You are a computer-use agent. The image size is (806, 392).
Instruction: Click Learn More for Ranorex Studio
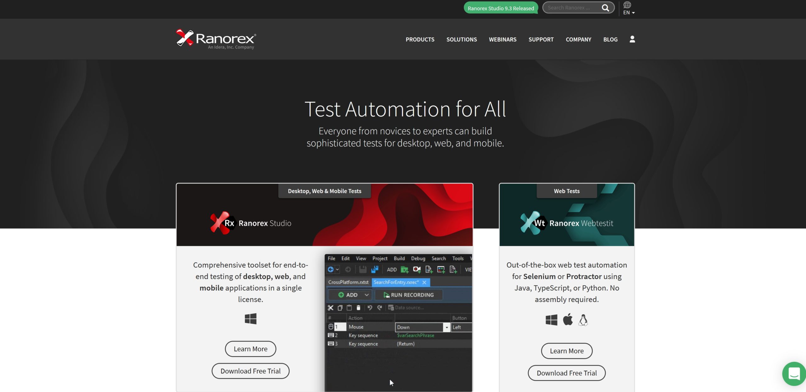point(250,349)
